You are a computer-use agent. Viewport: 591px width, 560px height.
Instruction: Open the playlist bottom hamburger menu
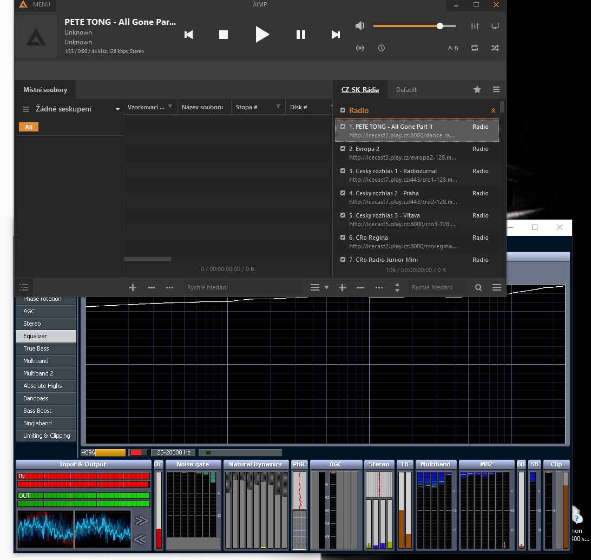[497, 287]
